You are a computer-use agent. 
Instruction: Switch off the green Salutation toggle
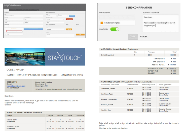click(115, 29)
